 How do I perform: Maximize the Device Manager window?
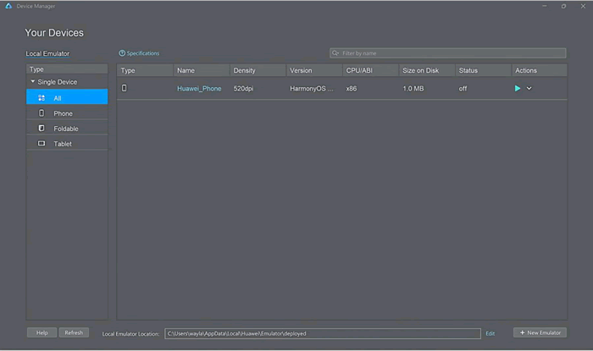[x=563, y=6]
